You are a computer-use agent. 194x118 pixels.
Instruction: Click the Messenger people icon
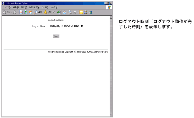(91, 12)
